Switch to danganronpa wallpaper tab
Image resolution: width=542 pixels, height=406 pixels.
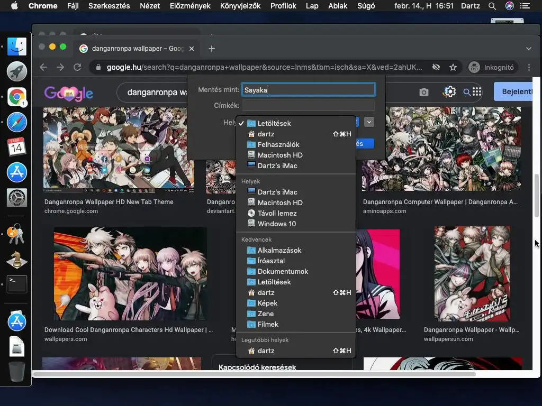tap(137, 49)
